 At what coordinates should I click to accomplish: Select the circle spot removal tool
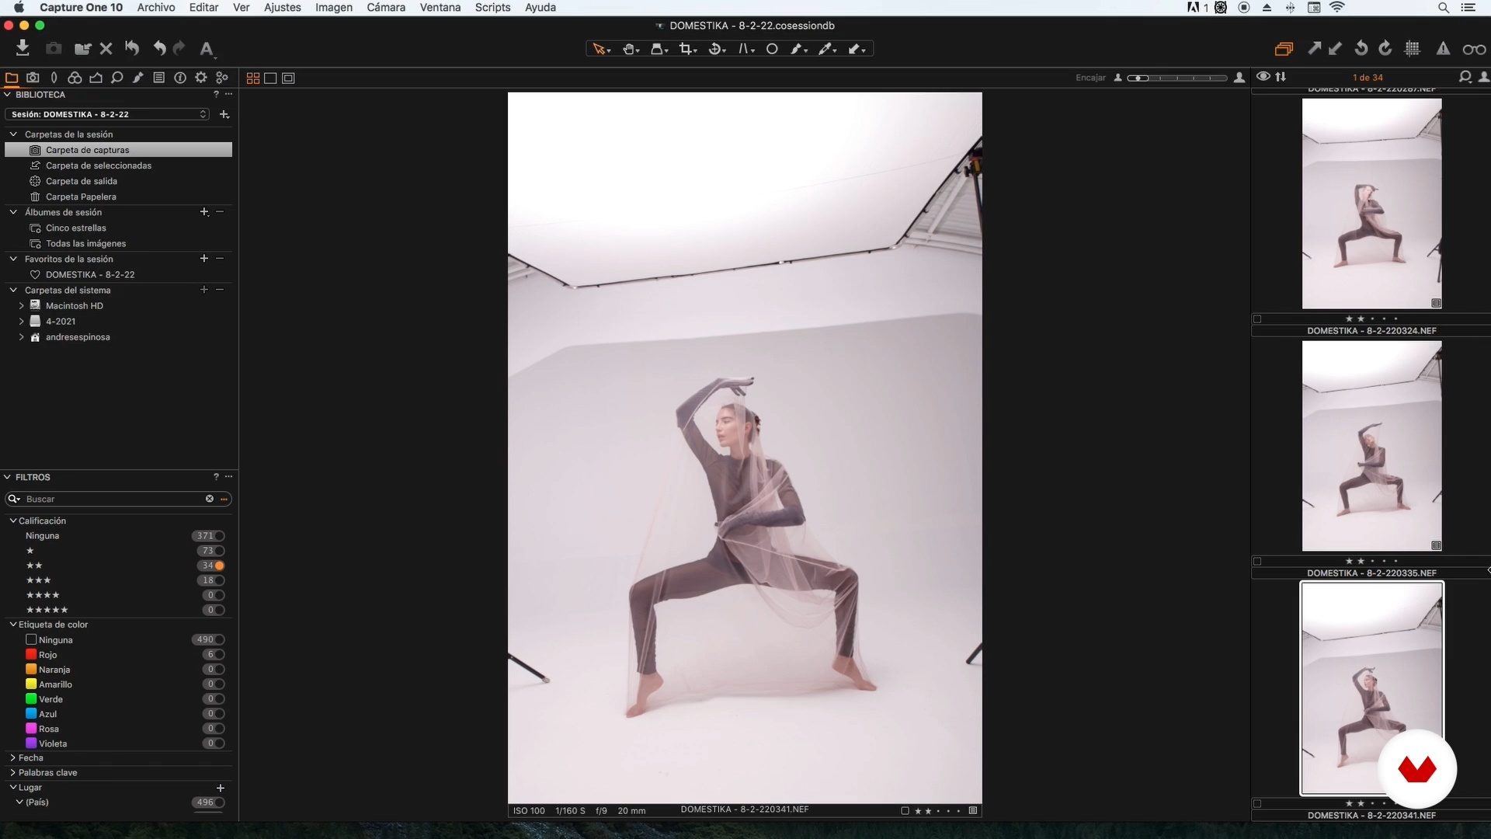point(772,49)
